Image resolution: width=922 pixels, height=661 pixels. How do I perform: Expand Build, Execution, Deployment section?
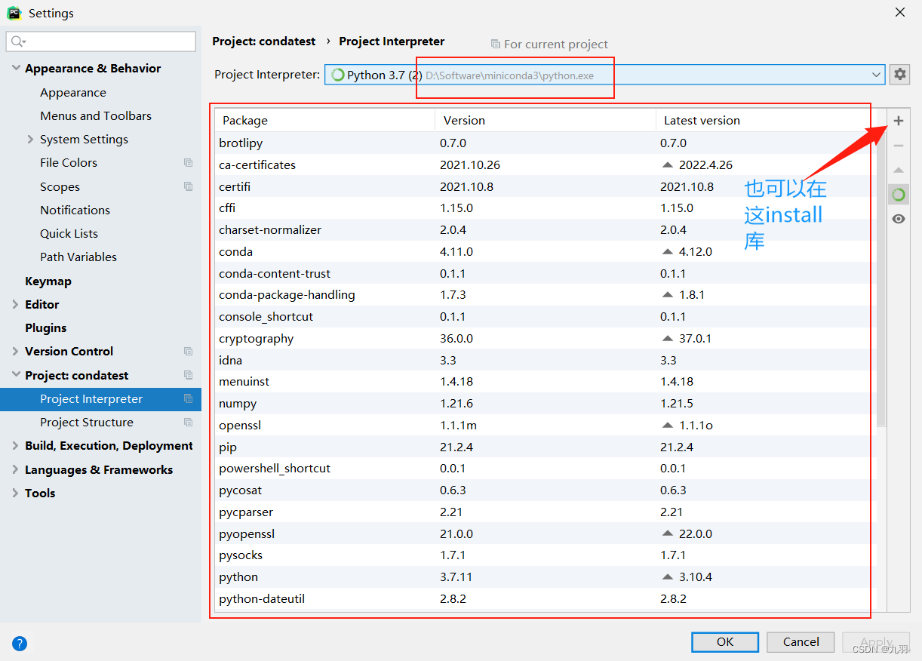point(16,446)
